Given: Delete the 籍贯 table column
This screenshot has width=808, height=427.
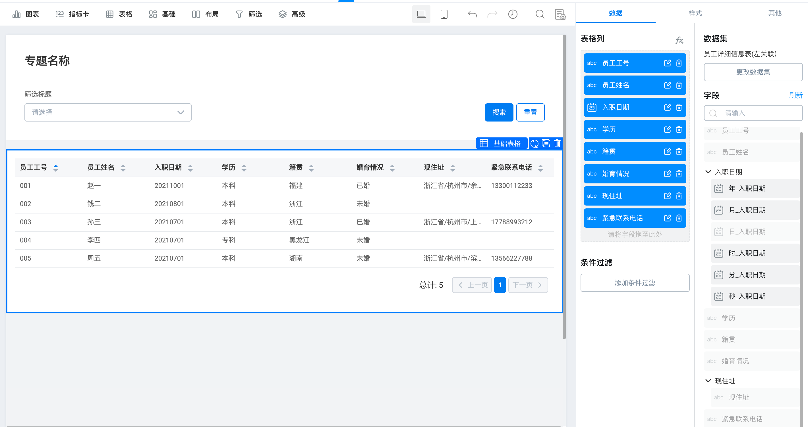Looking at the screenshot, I should (x=679, y=152).
